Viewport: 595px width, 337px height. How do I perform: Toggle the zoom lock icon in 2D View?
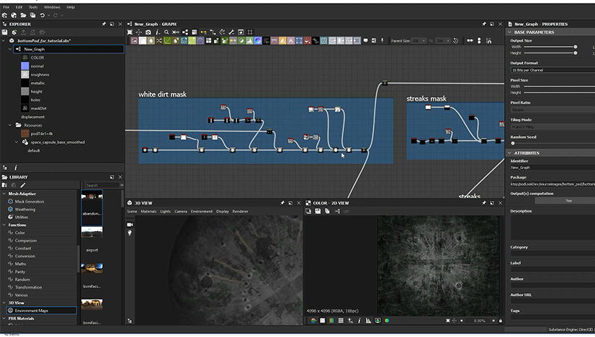(x=500, y=320)
